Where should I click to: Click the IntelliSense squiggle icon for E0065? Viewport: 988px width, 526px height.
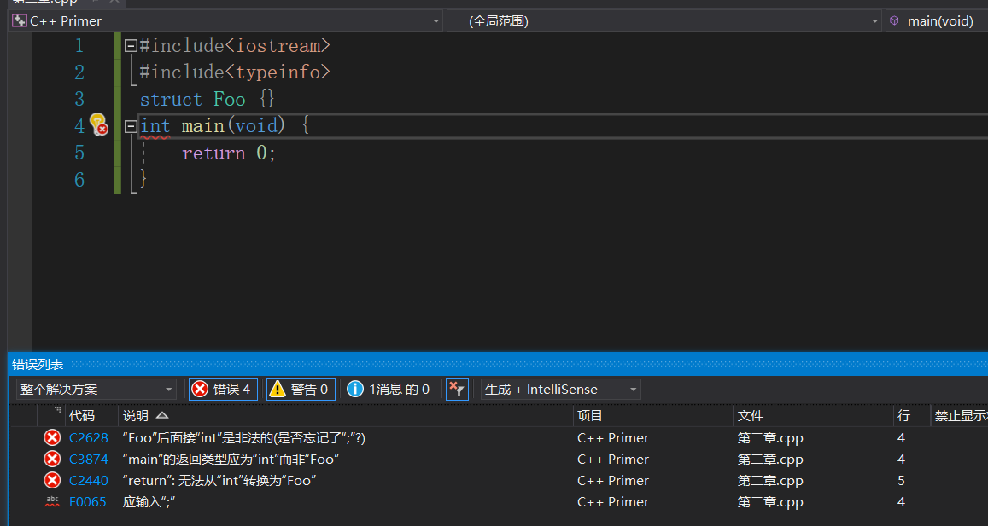tap(52, 501)
